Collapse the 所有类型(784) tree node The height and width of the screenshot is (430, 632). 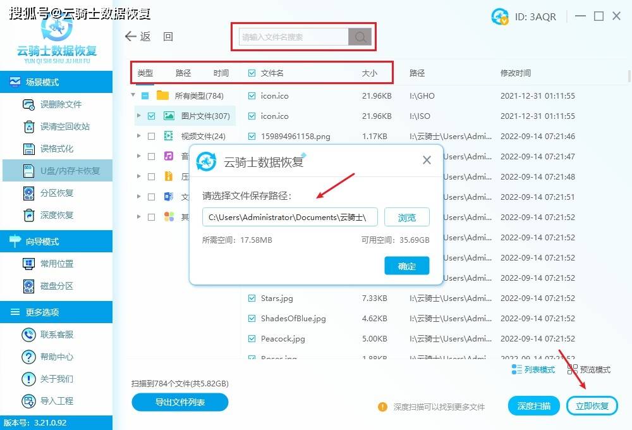click(x=133, y=95)
